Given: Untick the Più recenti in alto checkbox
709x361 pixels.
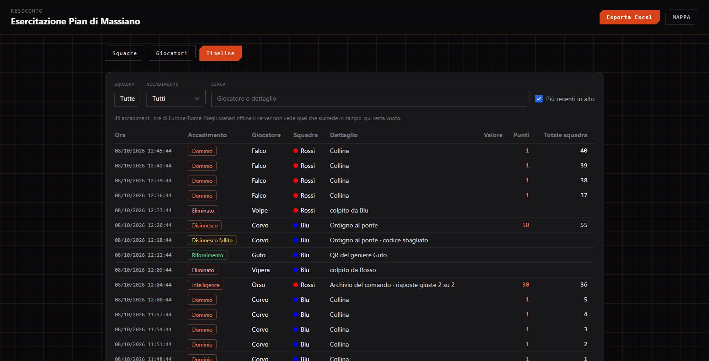Looking at the screenshot, I should [539, 99].
